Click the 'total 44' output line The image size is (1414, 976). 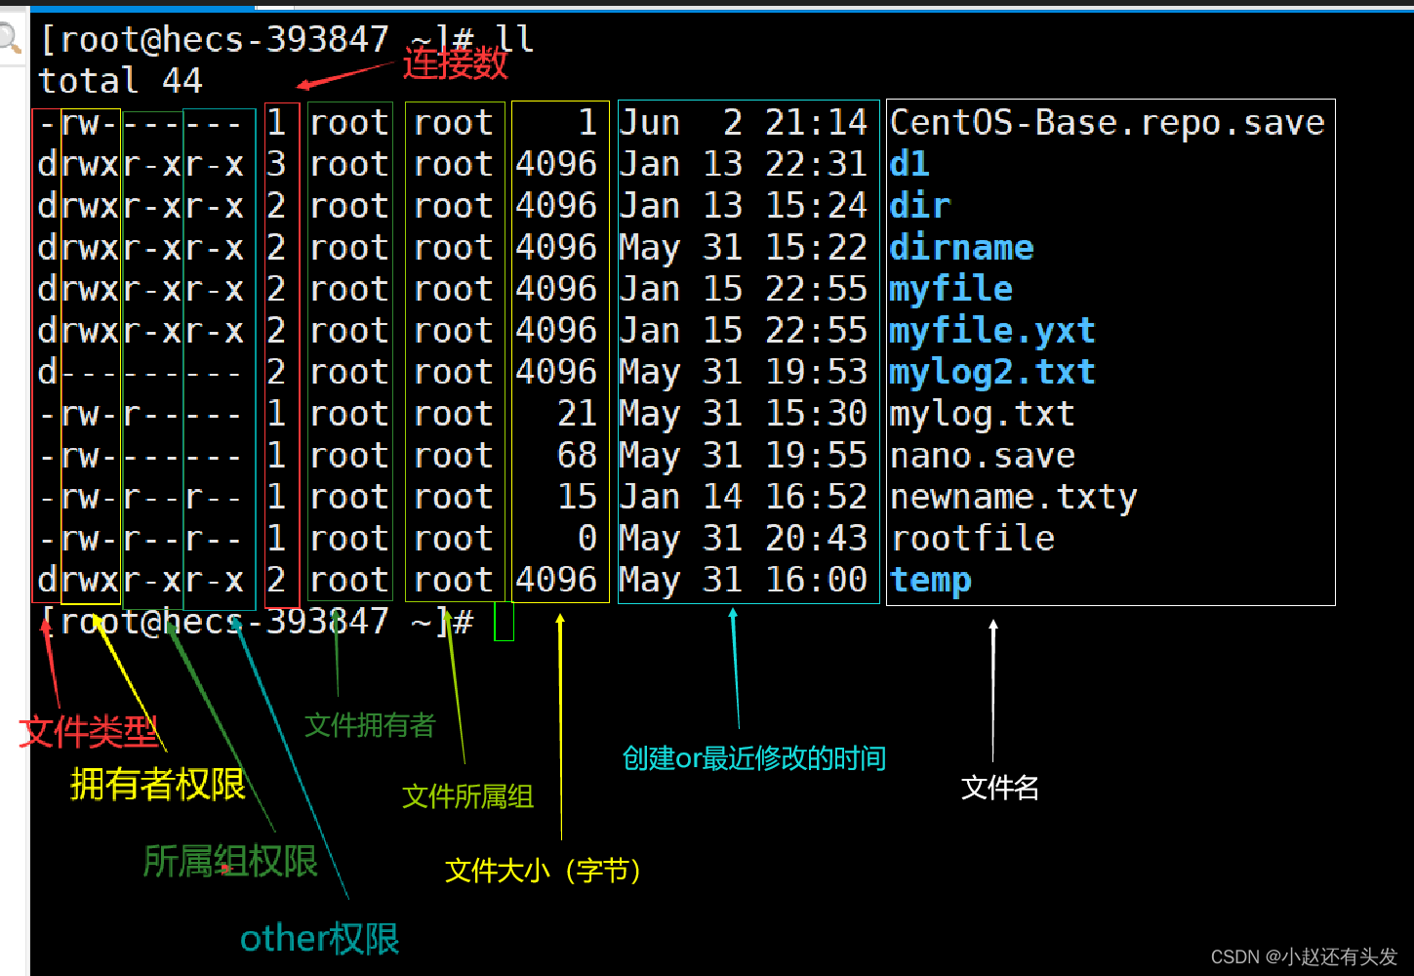pyautogui.click(x=121, y=81)
